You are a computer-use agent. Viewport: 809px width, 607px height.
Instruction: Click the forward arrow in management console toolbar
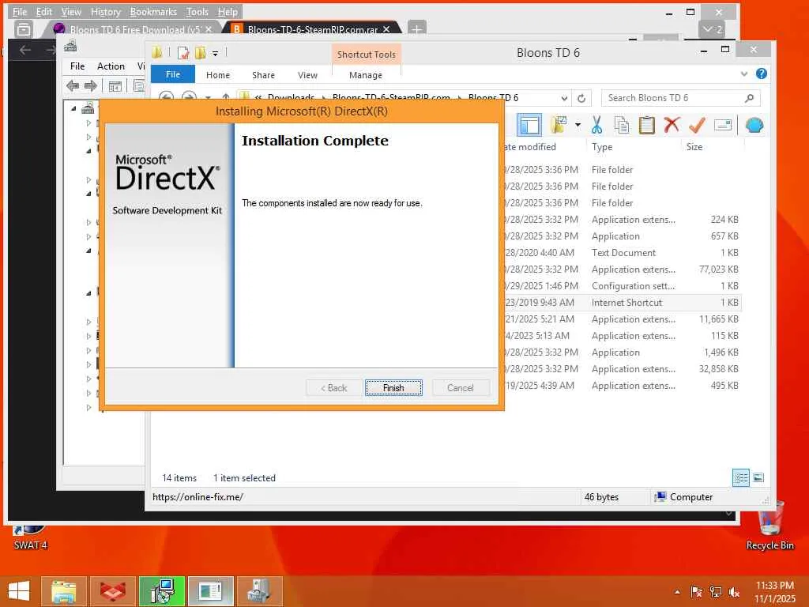pos(90,85)
